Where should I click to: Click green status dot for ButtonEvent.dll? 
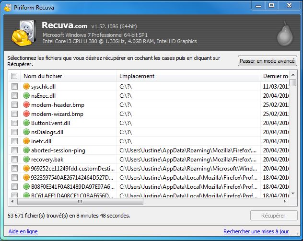coord(26,123)
